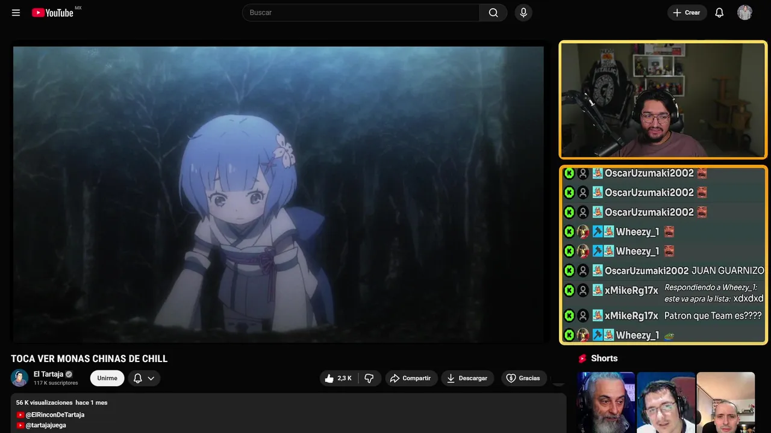The width and height of the screenshot is (771, 433).
Task: Click the JUAN GUARNIZO chat message
Action: tap(728, 271)
